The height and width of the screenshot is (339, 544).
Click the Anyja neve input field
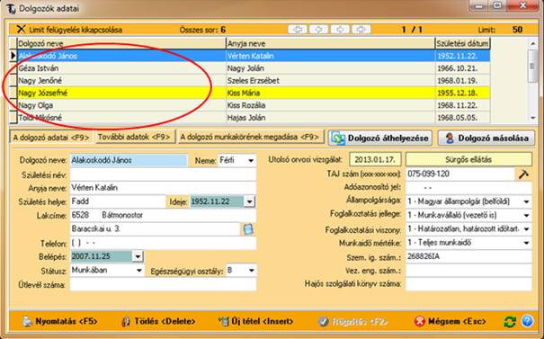(x=163, y=188)
